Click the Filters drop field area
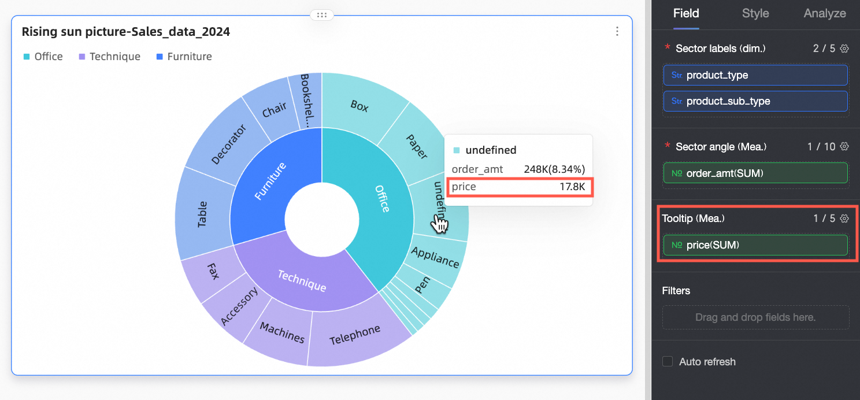Viewport: 860px width, 400px height. tap(755, 317)
